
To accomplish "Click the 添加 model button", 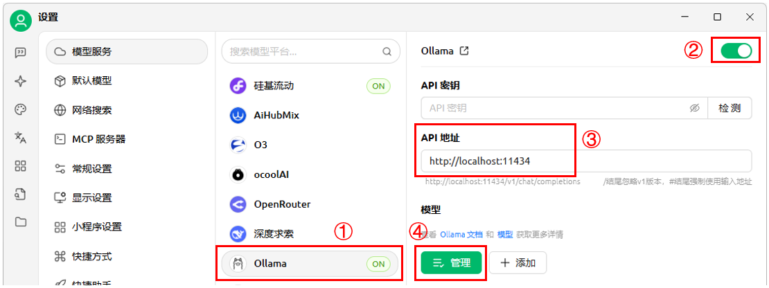I will 518,263.
